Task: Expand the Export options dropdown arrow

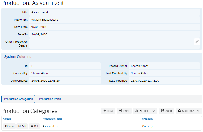Action: (154, 111)
